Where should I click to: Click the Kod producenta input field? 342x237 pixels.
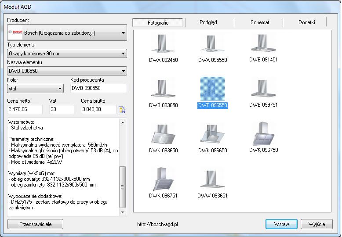pyautogui.click(x=98, y=88)
